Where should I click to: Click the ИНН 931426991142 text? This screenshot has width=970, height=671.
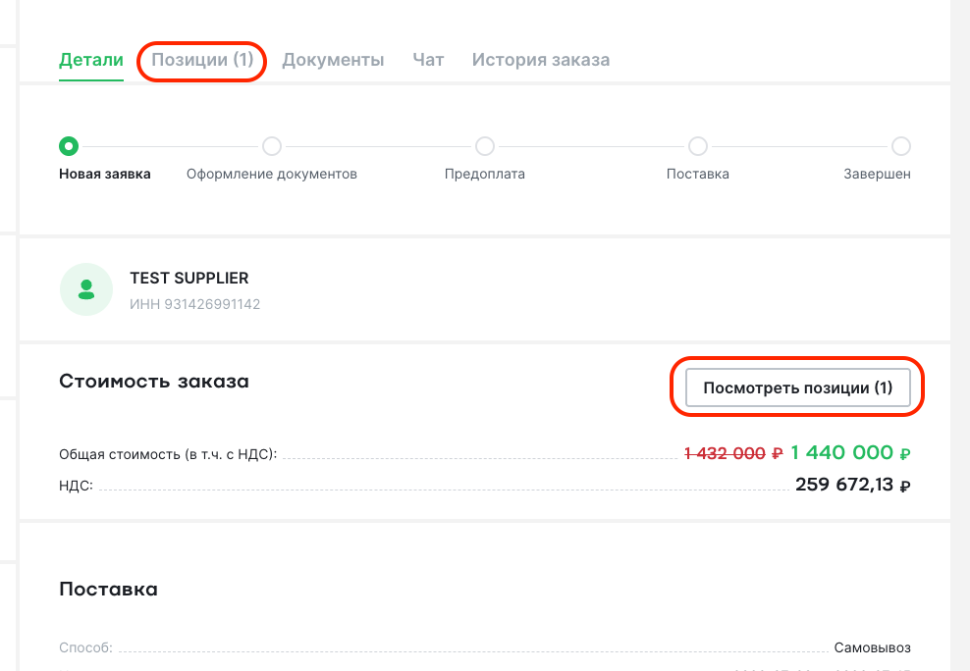coord(194,304)
